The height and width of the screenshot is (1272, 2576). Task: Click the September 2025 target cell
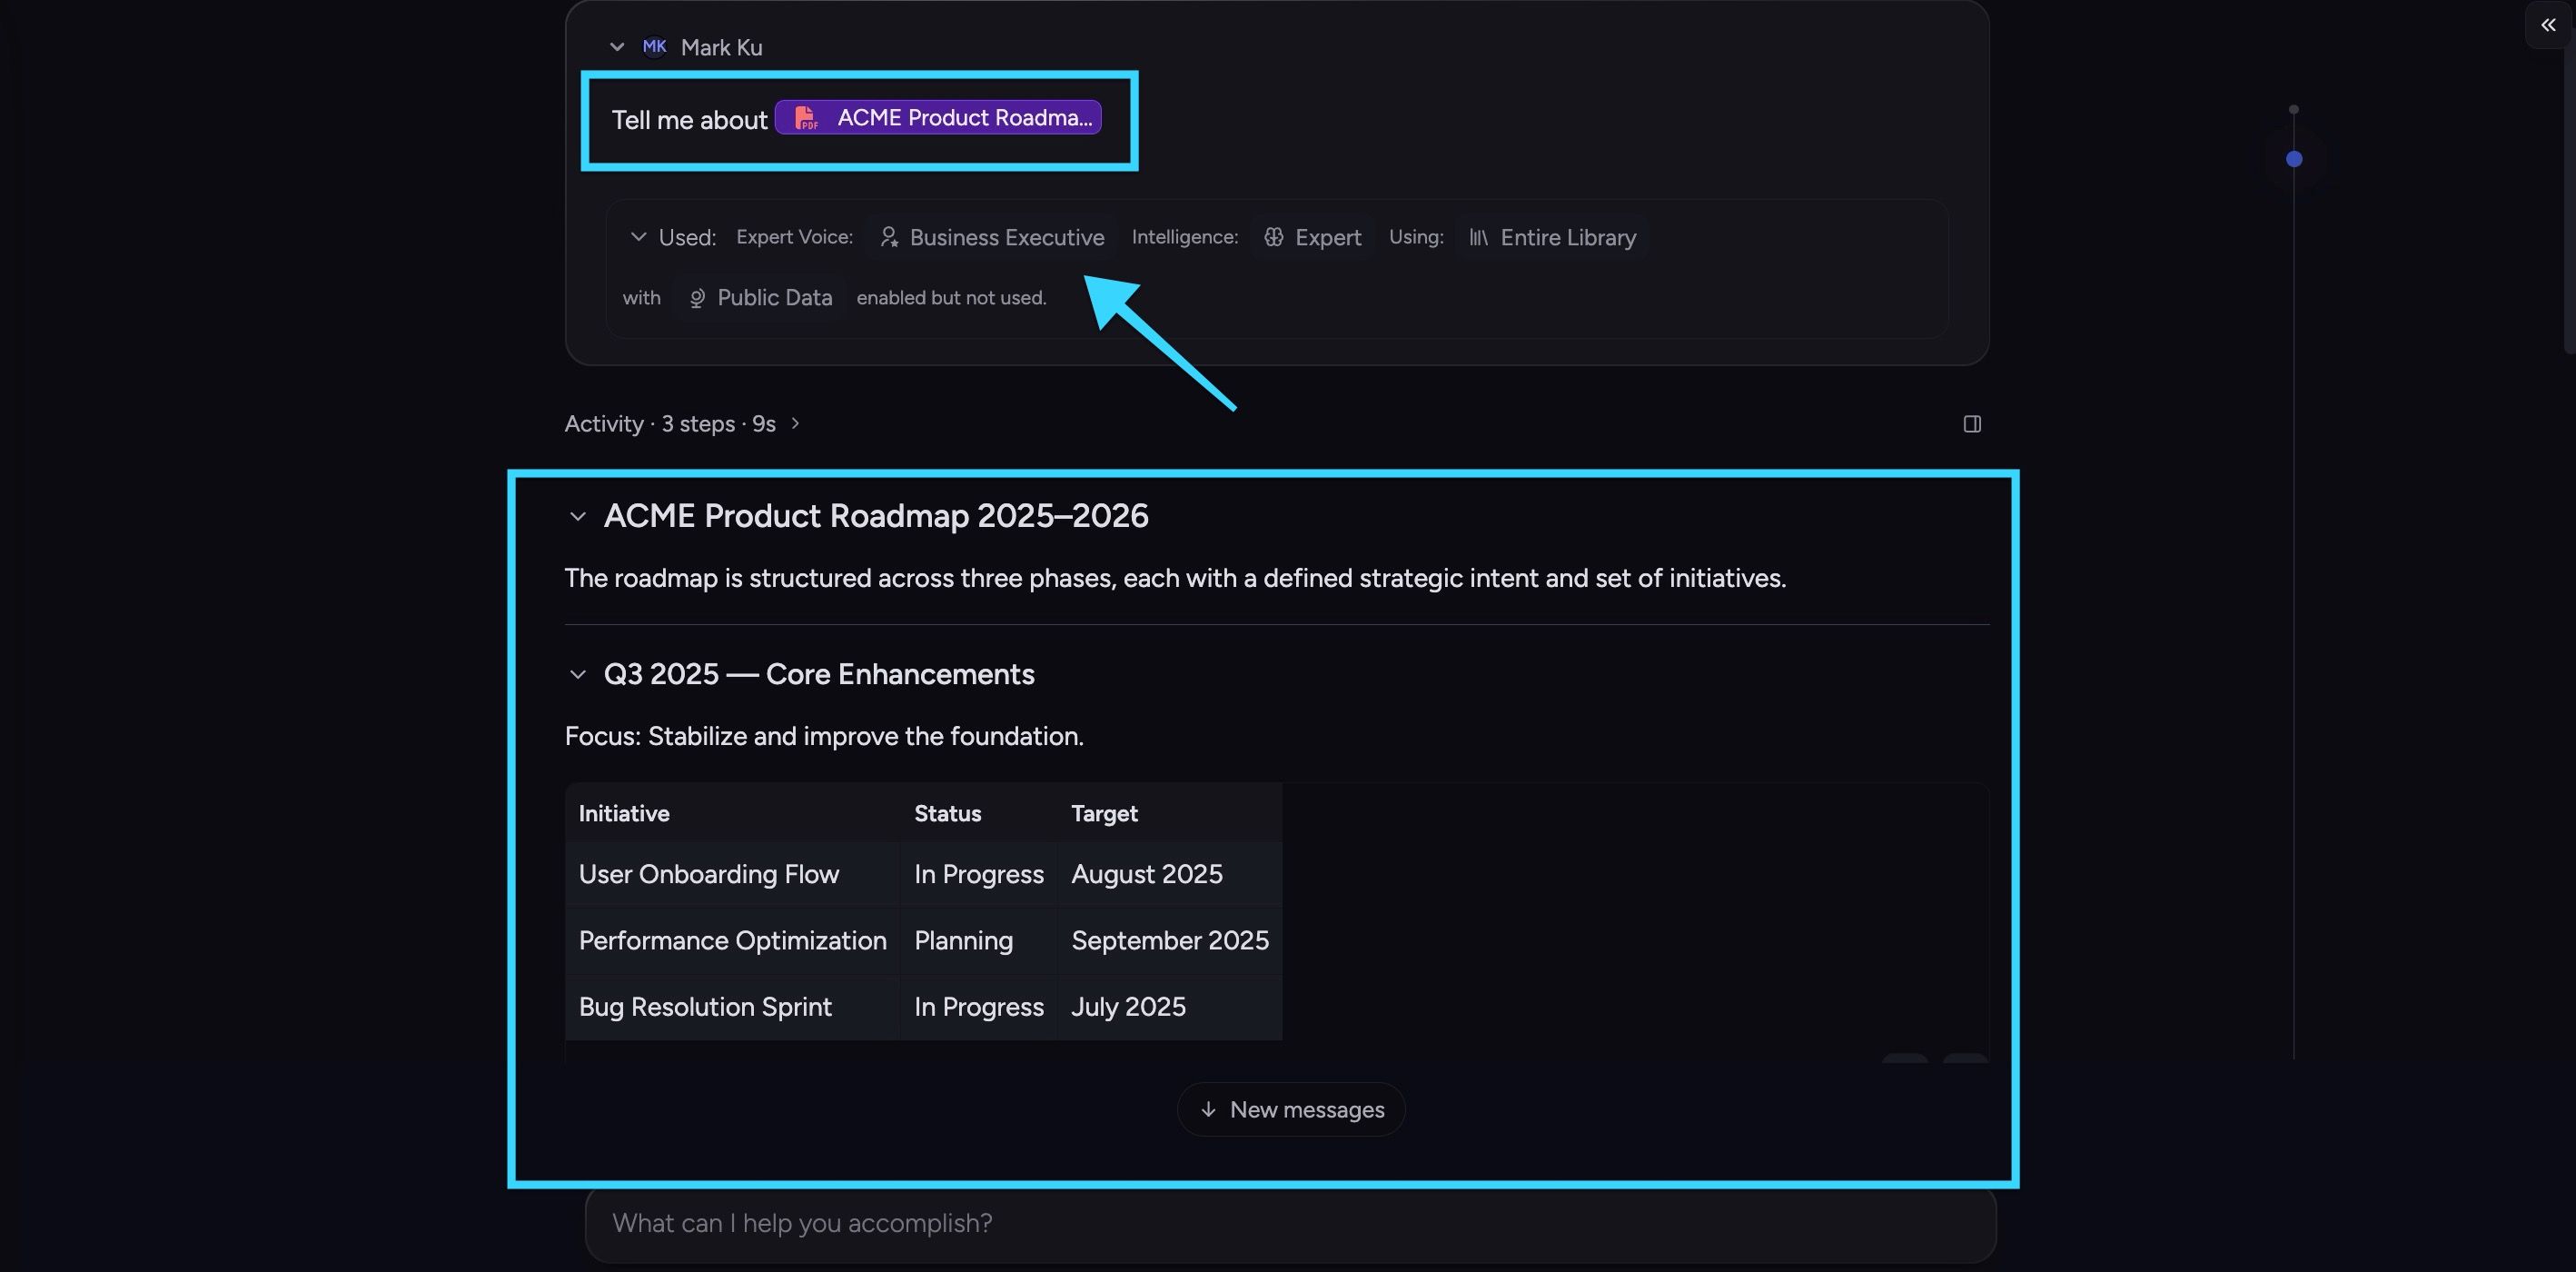point(1169,941)
